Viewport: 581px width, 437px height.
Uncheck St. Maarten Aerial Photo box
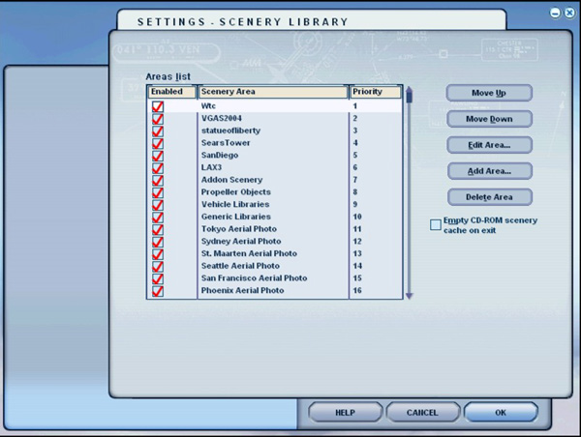[158, 254]
